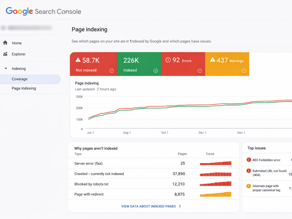Click the 12,210 pages value
Image resolution: width=292 pixels, height=219 pixels.
[178, 184]
